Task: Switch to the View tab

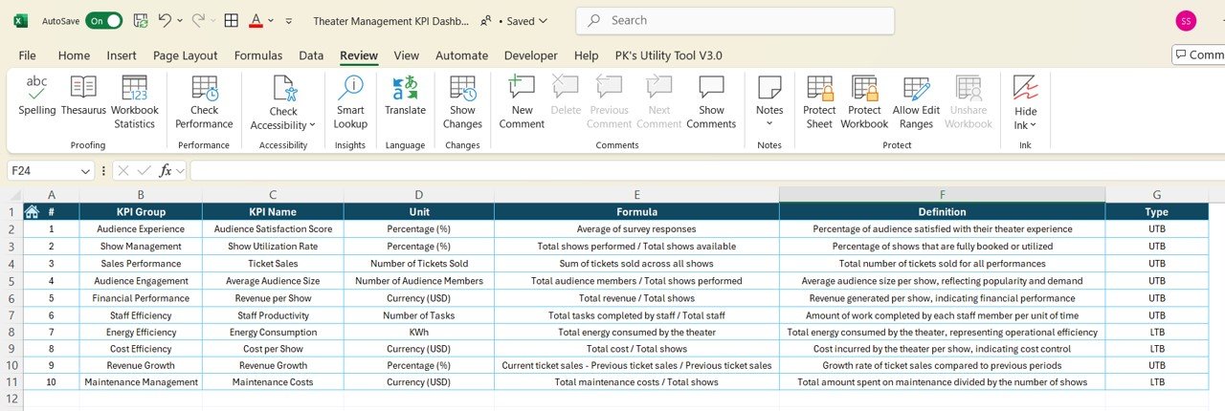Action: pyautogui.click(x=407, y=55)
